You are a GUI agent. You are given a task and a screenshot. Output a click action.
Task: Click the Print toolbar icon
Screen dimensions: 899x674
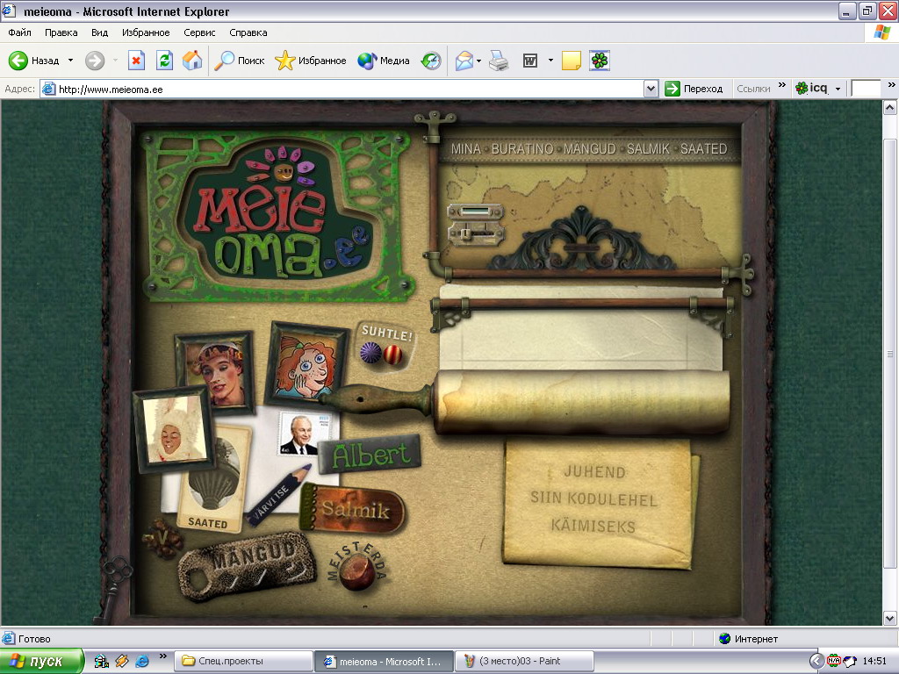(499, 61)
